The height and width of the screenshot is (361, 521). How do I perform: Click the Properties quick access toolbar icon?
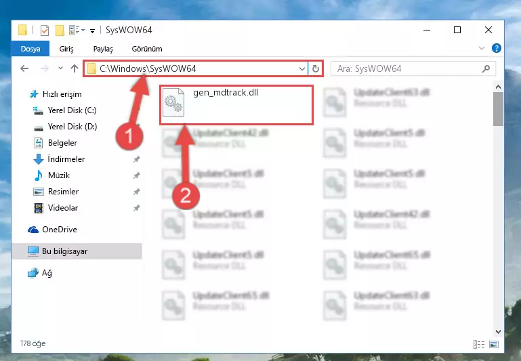tap(45, 30)
